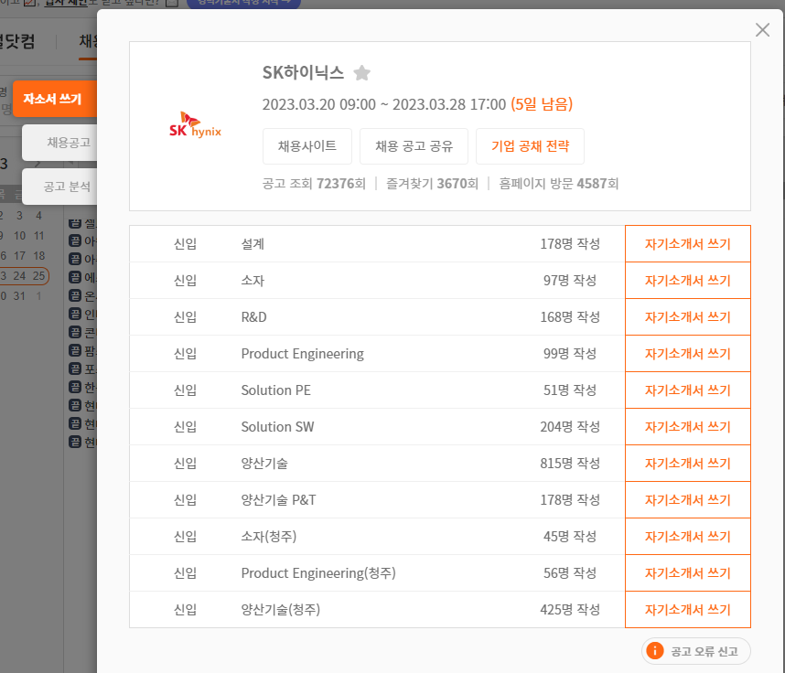
Task: Write 자기소개서 for 설계 position
Action: 688,243
